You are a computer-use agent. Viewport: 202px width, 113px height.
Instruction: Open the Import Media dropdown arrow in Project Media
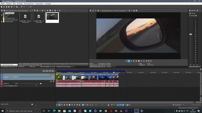point(30,11)
